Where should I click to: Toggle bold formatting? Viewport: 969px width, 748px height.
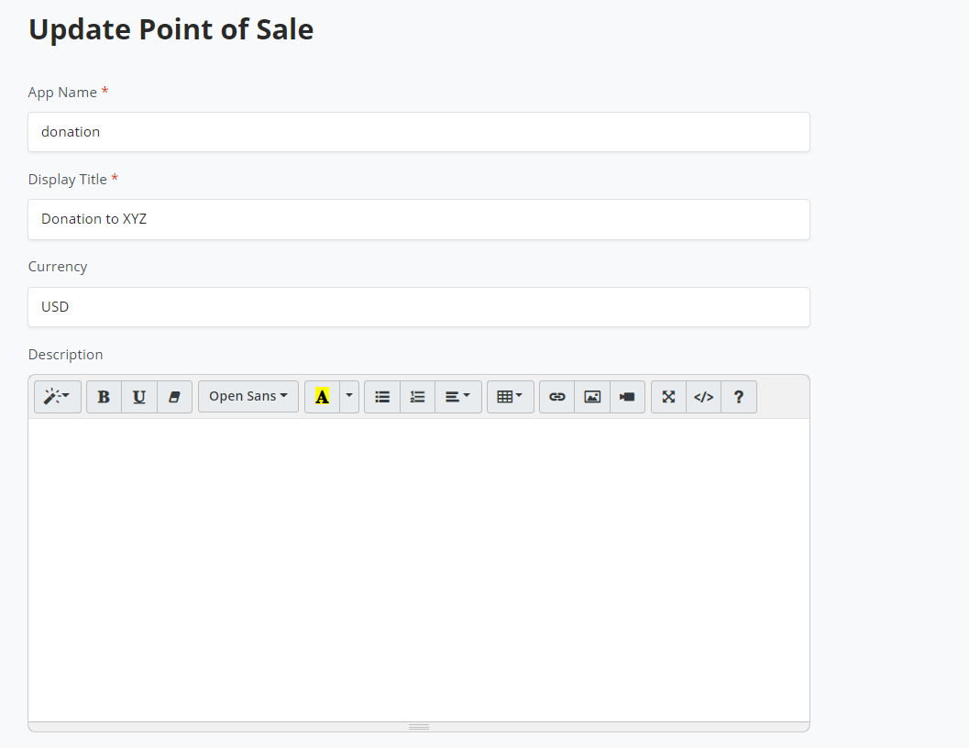(x=104, y=397)
